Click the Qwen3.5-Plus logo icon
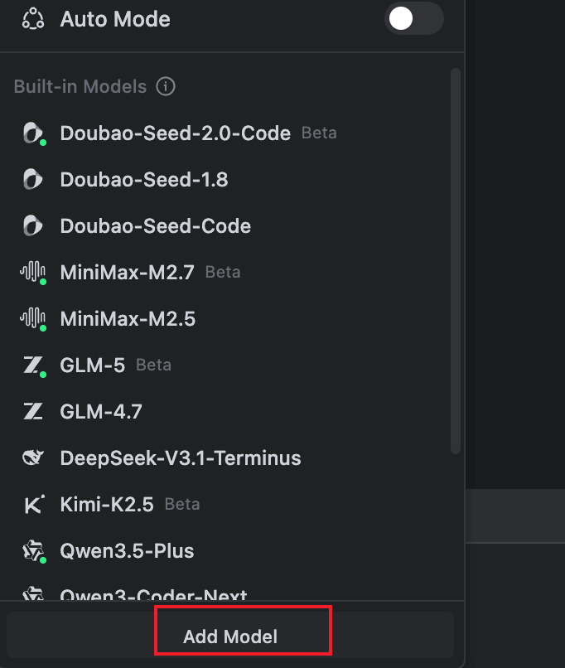The image size is (565, 668). 33,551
